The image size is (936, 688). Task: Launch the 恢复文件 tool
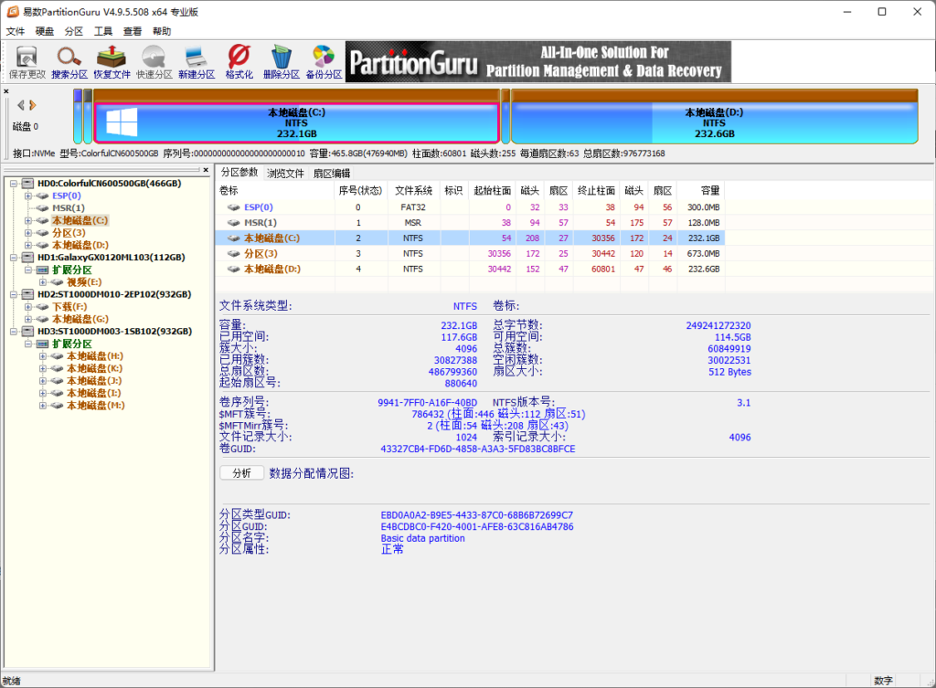pyautogui.click(x=112, y=62)
